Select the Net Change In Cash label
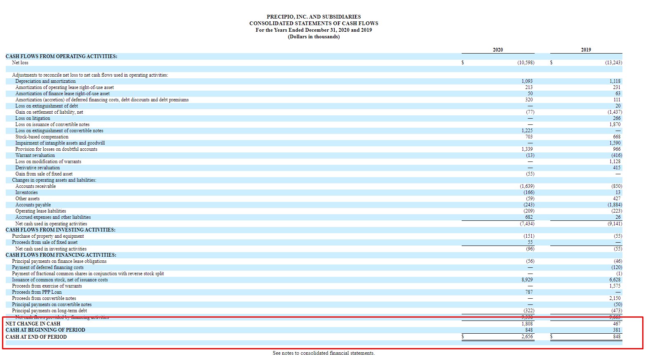The image size is (669, 358). click(33, 324)
